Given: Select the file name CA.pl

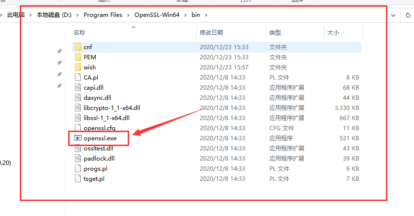Looking at the screenshot, I should [91, 77].
